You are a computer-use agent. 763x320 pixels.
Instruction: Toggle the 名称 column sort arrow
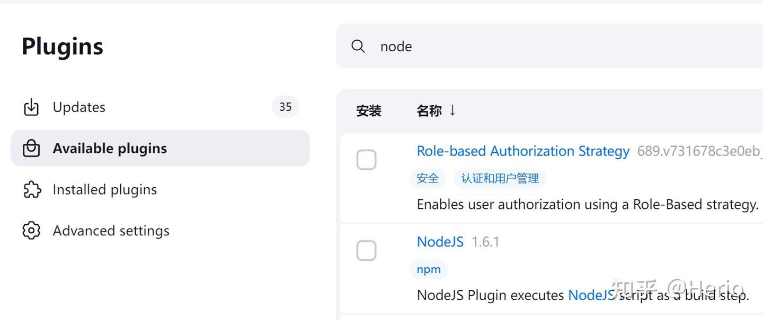(453, 111)
